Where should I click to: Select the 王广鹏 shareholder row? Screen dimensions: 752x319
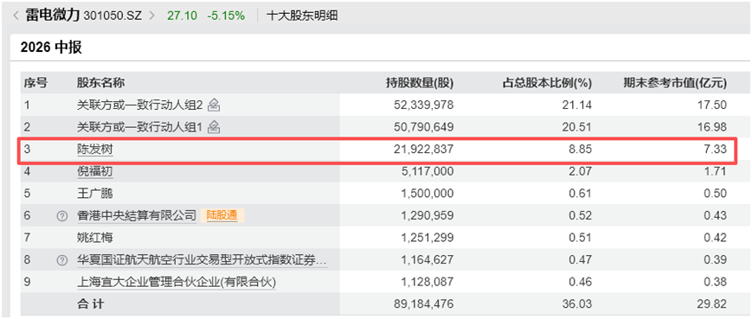point(378,194)
